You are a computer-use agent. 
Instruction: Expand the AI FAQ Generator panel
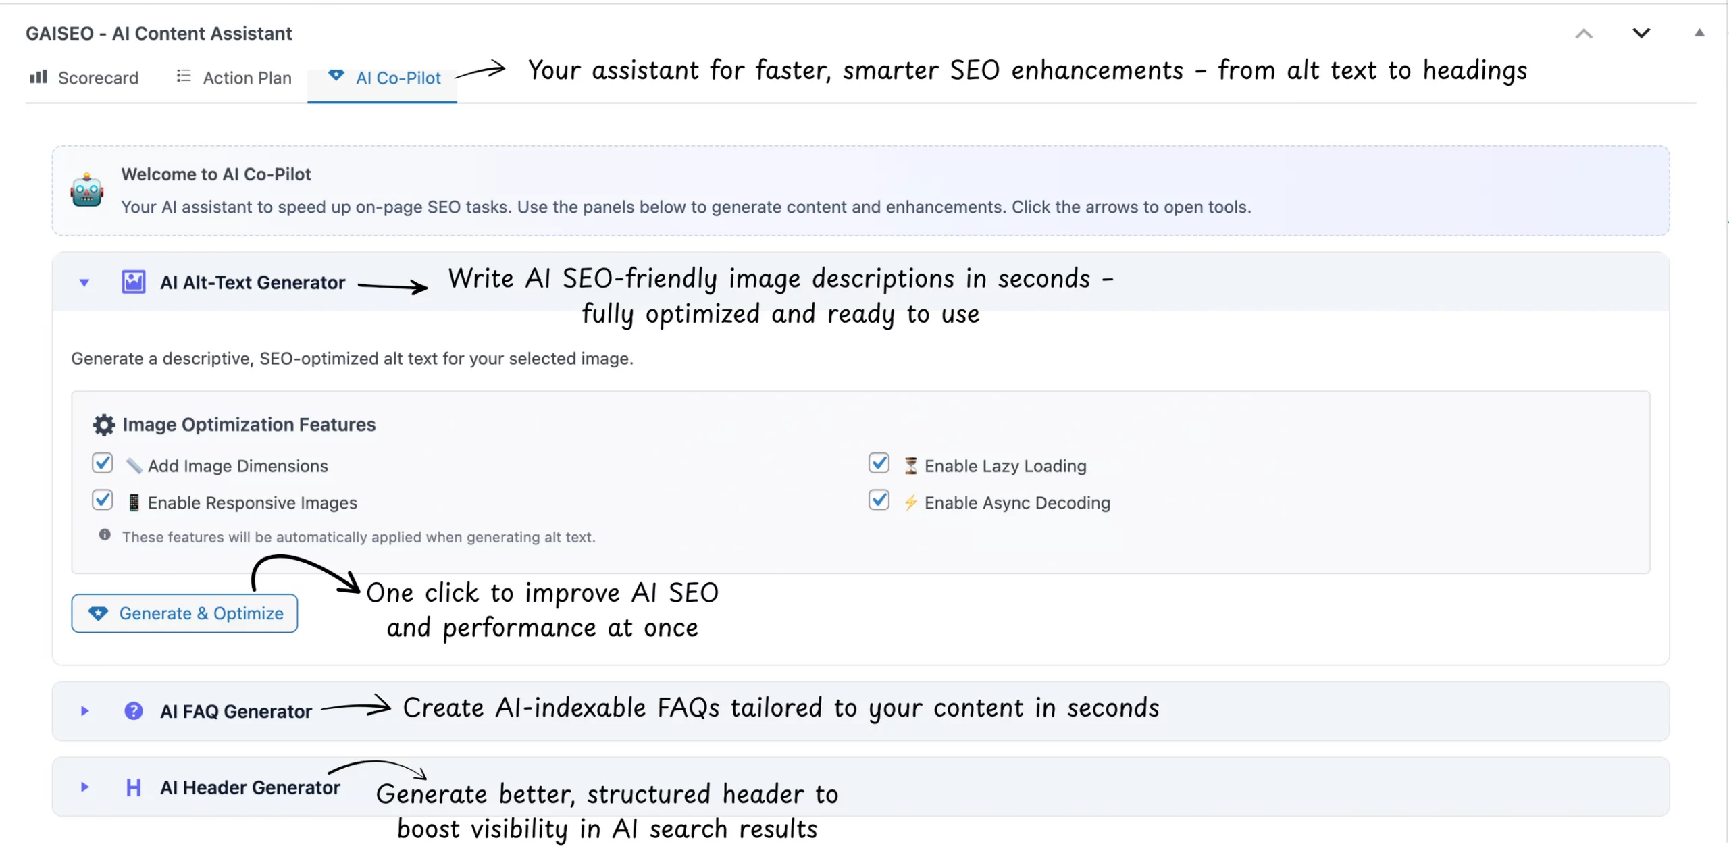coord(84,710)
